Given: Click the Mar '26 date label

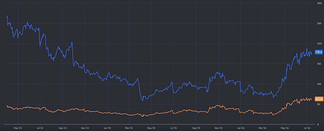Looking at the screenshot, I should point(263,128).
